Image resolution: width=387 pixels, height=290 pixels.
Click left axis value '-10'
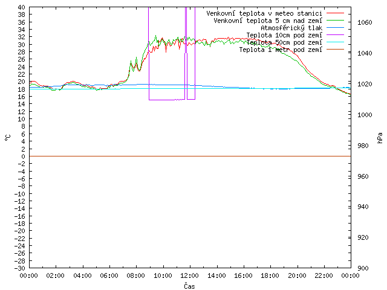point(20,193)
